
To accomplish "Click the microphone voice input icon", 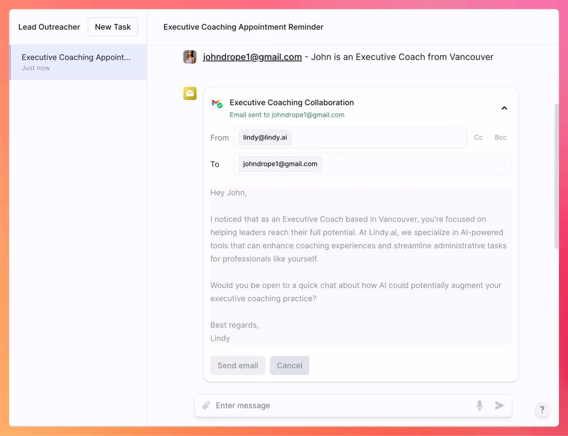I will pos(479,405).
